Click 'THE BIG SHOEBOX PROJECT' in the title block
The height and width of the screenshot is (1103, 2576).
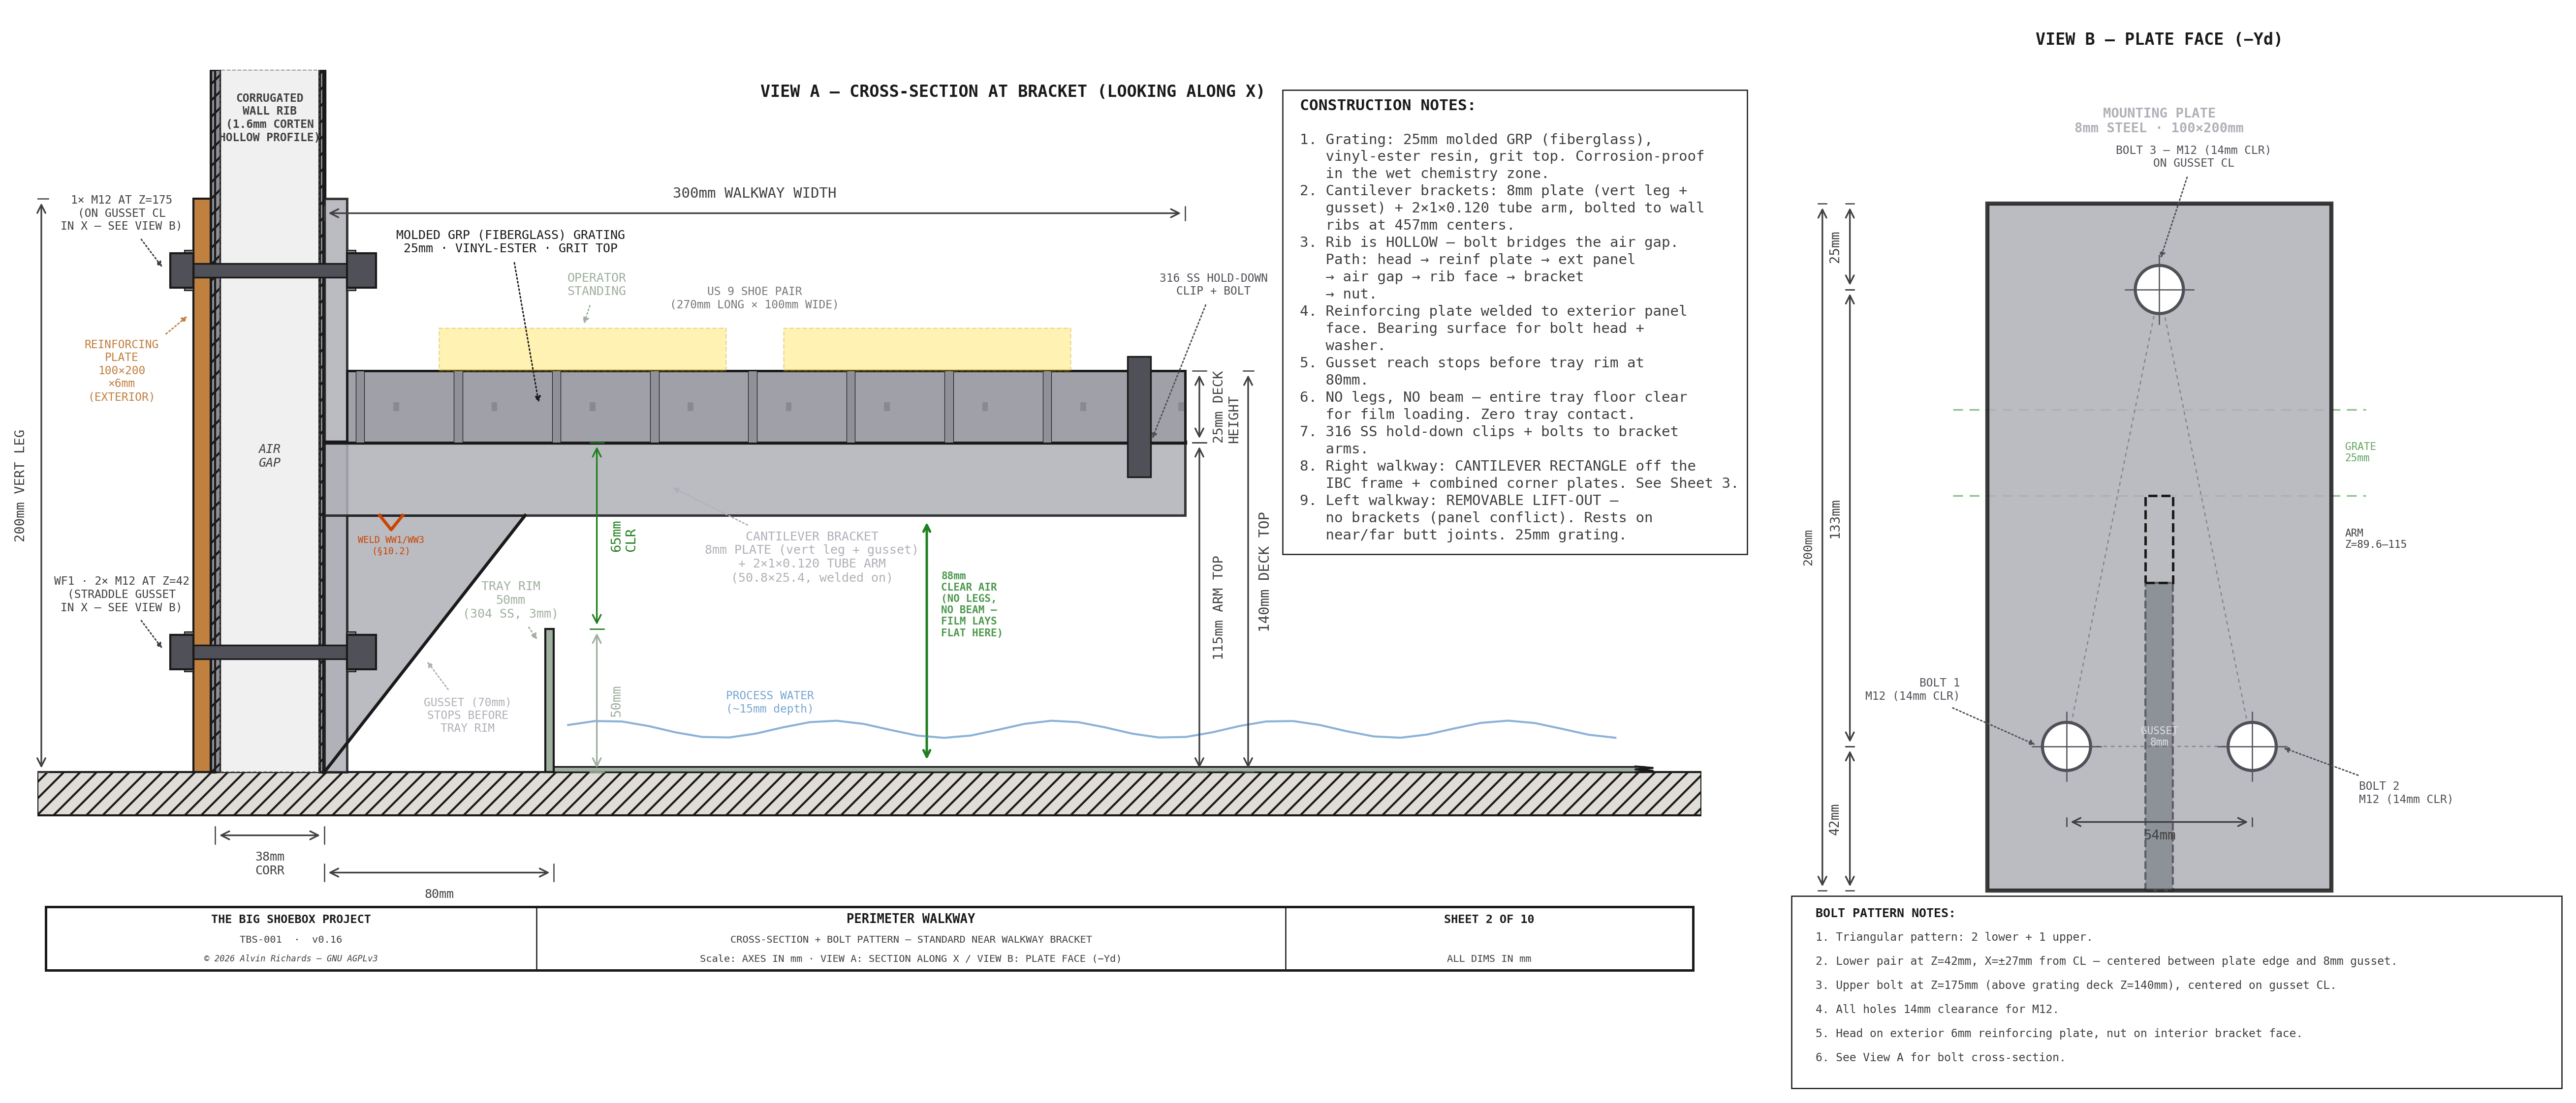(290, 919)
